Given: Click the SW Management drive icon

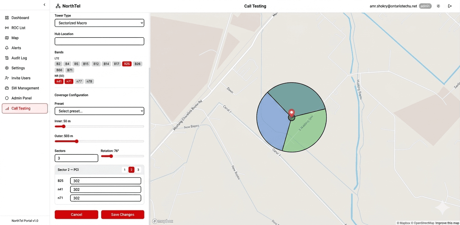Looking at the screenshot, I should [x=7, y=88].
